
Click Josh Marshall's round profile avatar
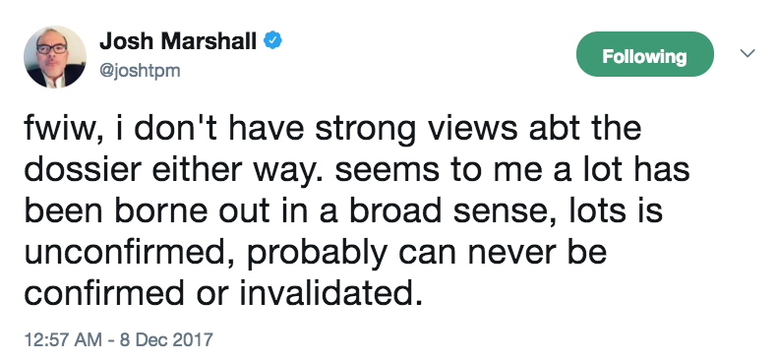tap(55, 57)
